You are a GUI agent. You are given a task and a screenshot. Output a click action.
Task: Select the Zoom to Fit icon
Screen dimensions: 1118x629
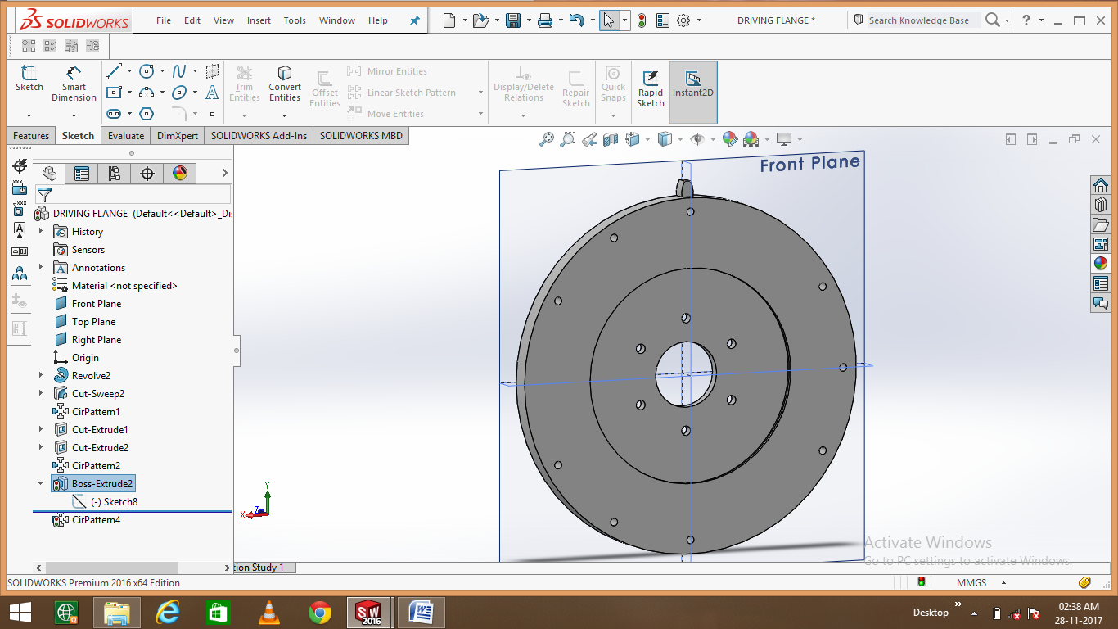click(546, 139)
